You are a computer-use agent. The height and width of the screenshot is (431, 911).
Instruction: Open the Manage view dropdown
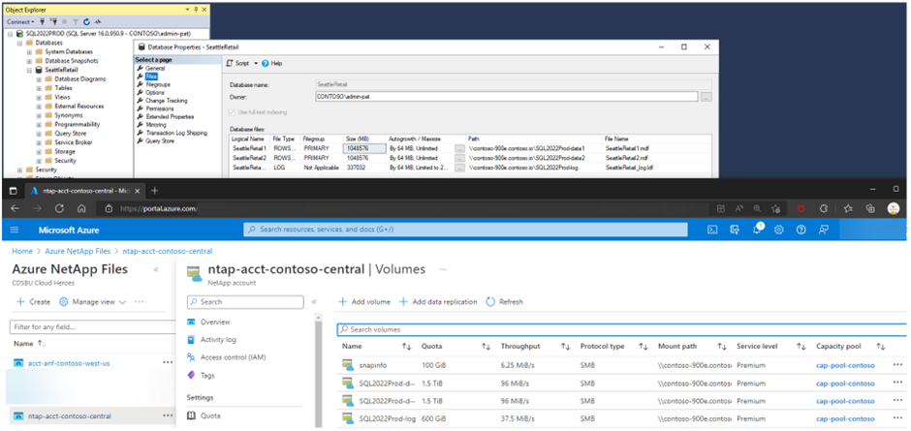(93, 302)
